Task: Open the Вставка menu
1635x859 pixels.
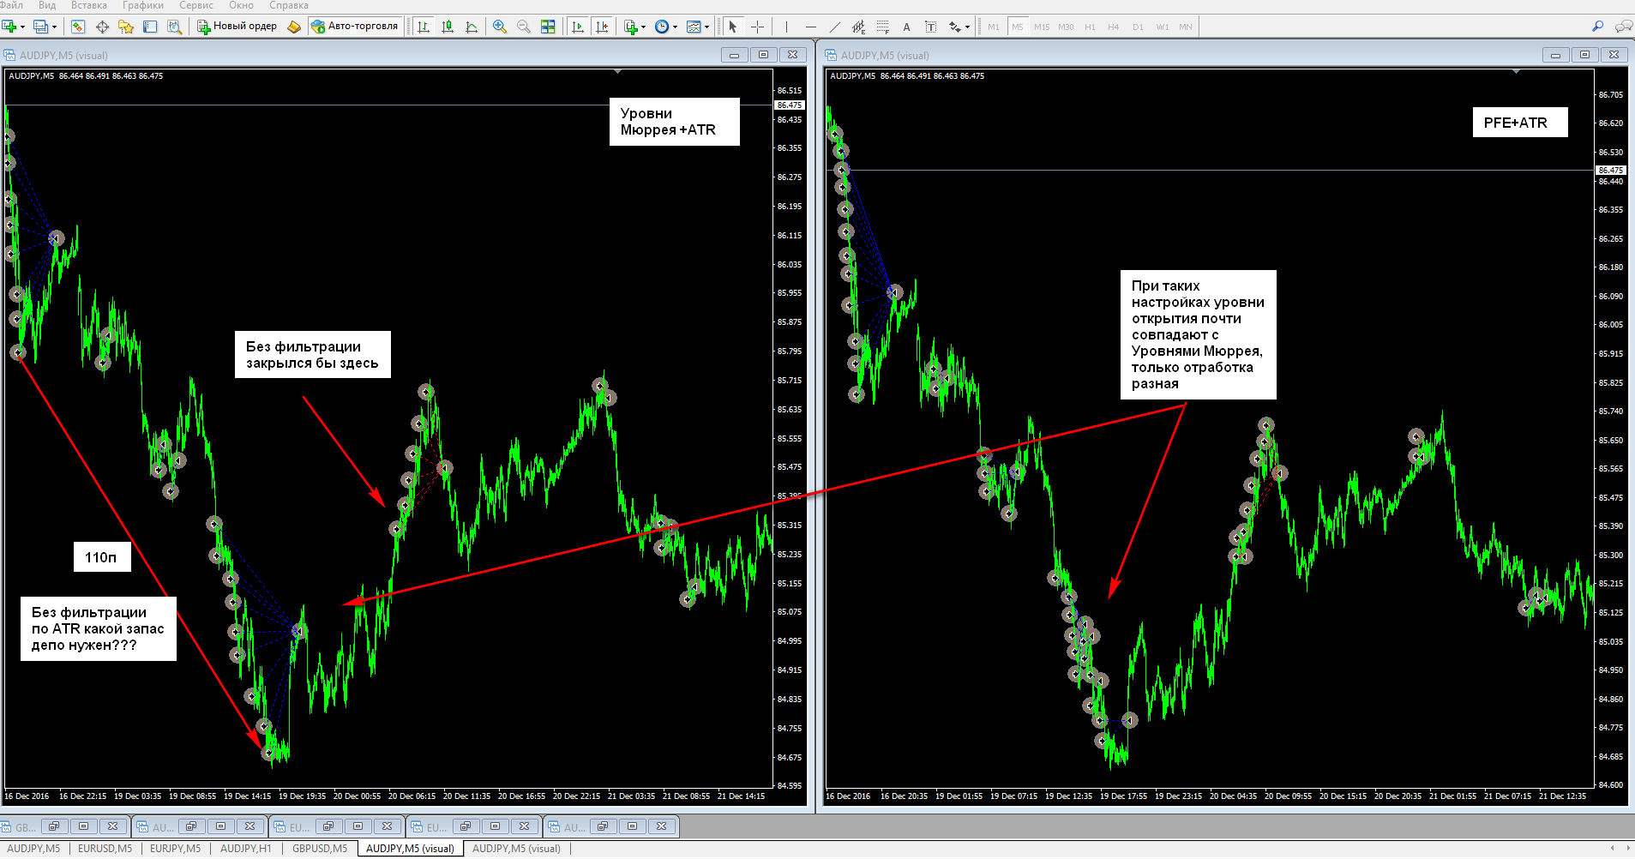Action: [x=89, y=5]
